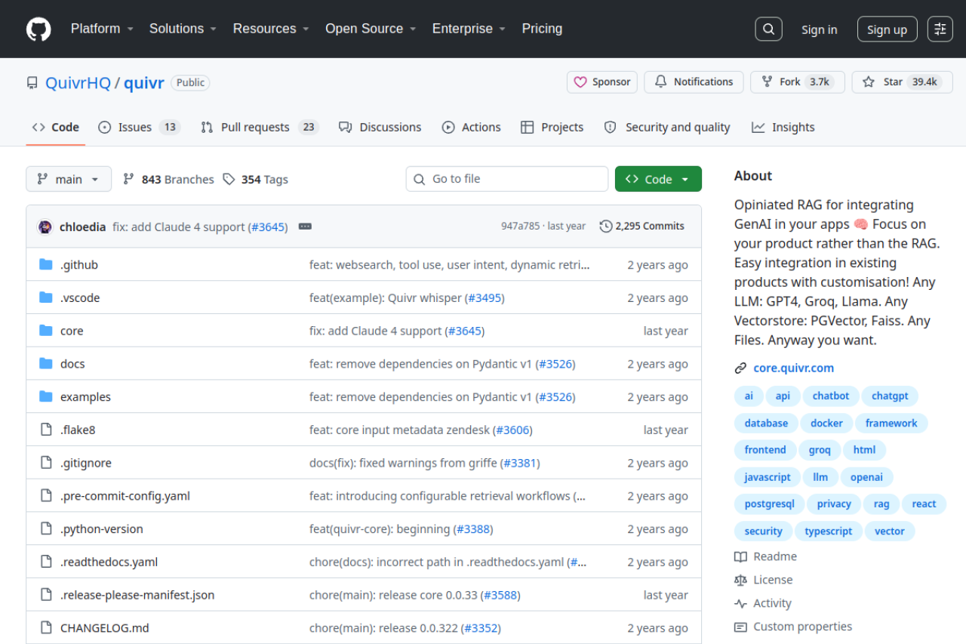Viewport: 966px width, 644px height.
Task: Click the branch icon beside 843 Branches
Action: (129, 180)
